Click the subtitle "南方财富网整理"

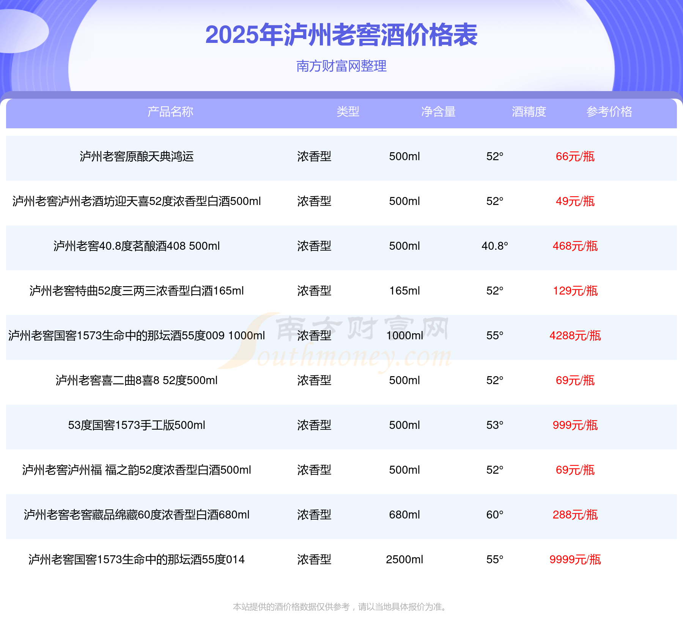[341, 66]
